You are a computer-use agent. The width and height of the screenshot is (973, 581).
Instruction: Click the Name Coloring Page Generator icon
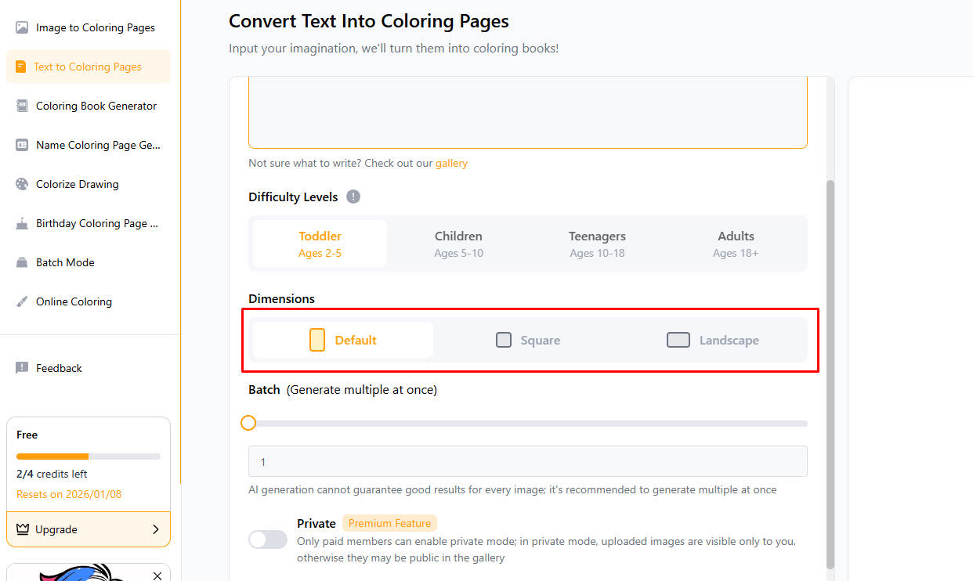point(22,145)
